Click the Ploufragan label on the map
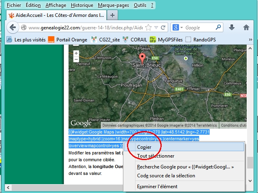The image size is (258, 193). pos(131,85)
